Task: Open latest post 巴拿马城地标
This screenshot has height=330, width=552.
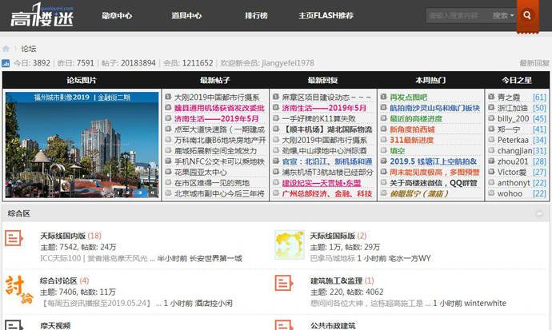Action: coord(332,258)
